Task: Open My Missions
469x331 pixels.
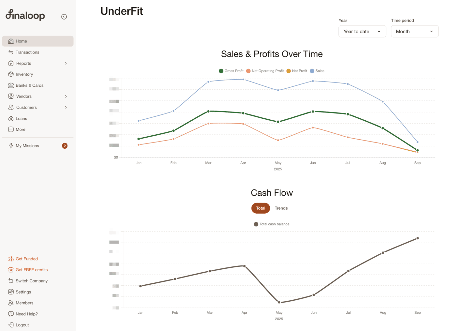Action: tap(27, 145)
